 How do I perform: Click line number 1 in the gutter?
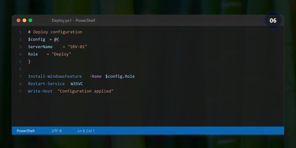click(20, 32)
